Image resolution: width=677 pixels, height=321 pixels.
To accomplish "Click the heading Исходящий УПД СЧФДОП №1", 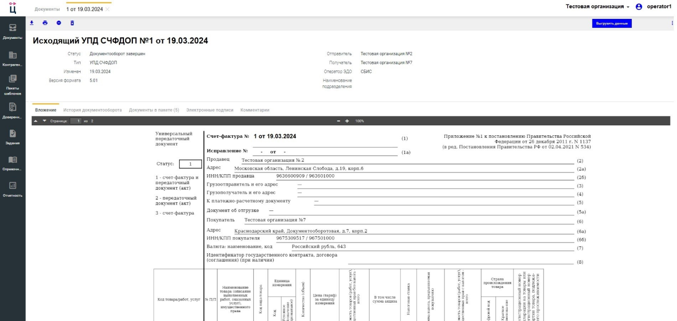I will pyautogui.click(x=120, y=40).
